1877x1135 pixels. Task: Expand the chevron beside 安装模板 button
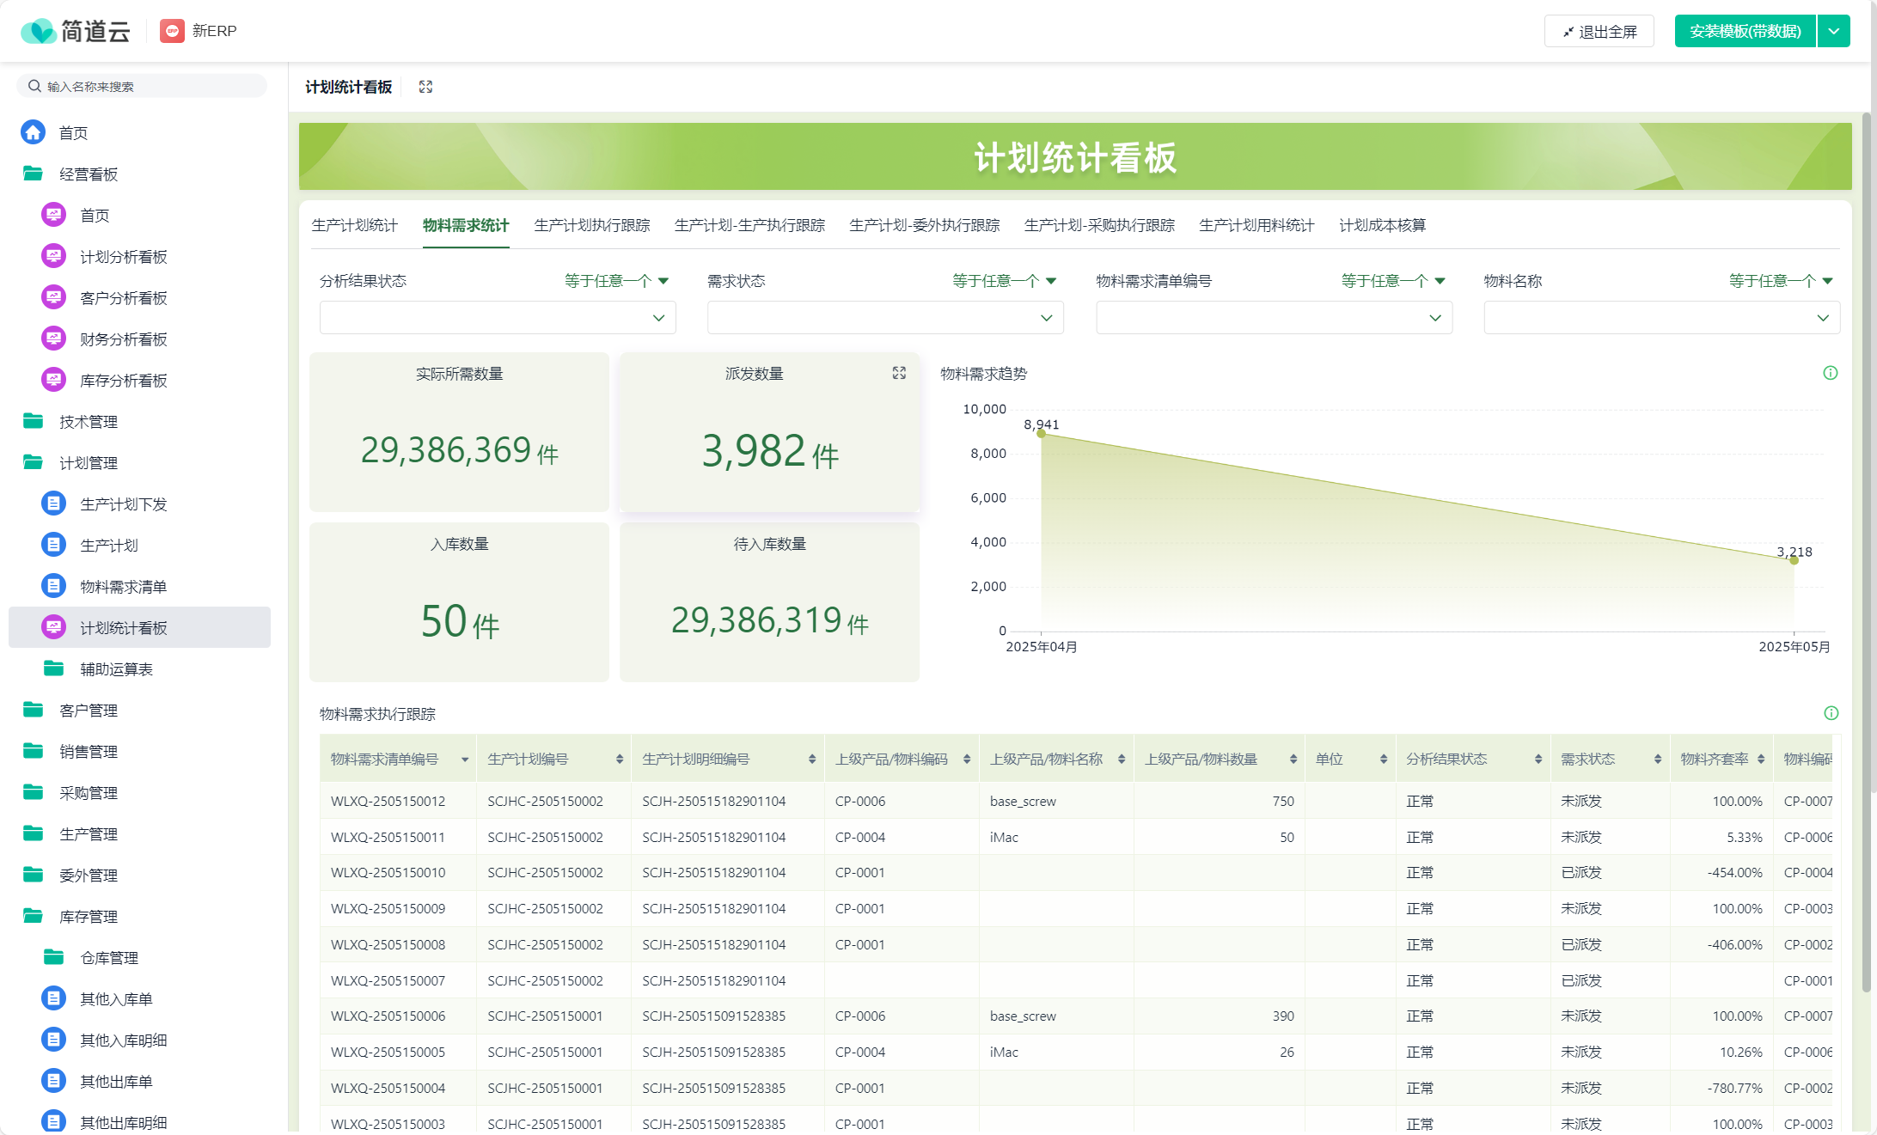coord(1834,30)
